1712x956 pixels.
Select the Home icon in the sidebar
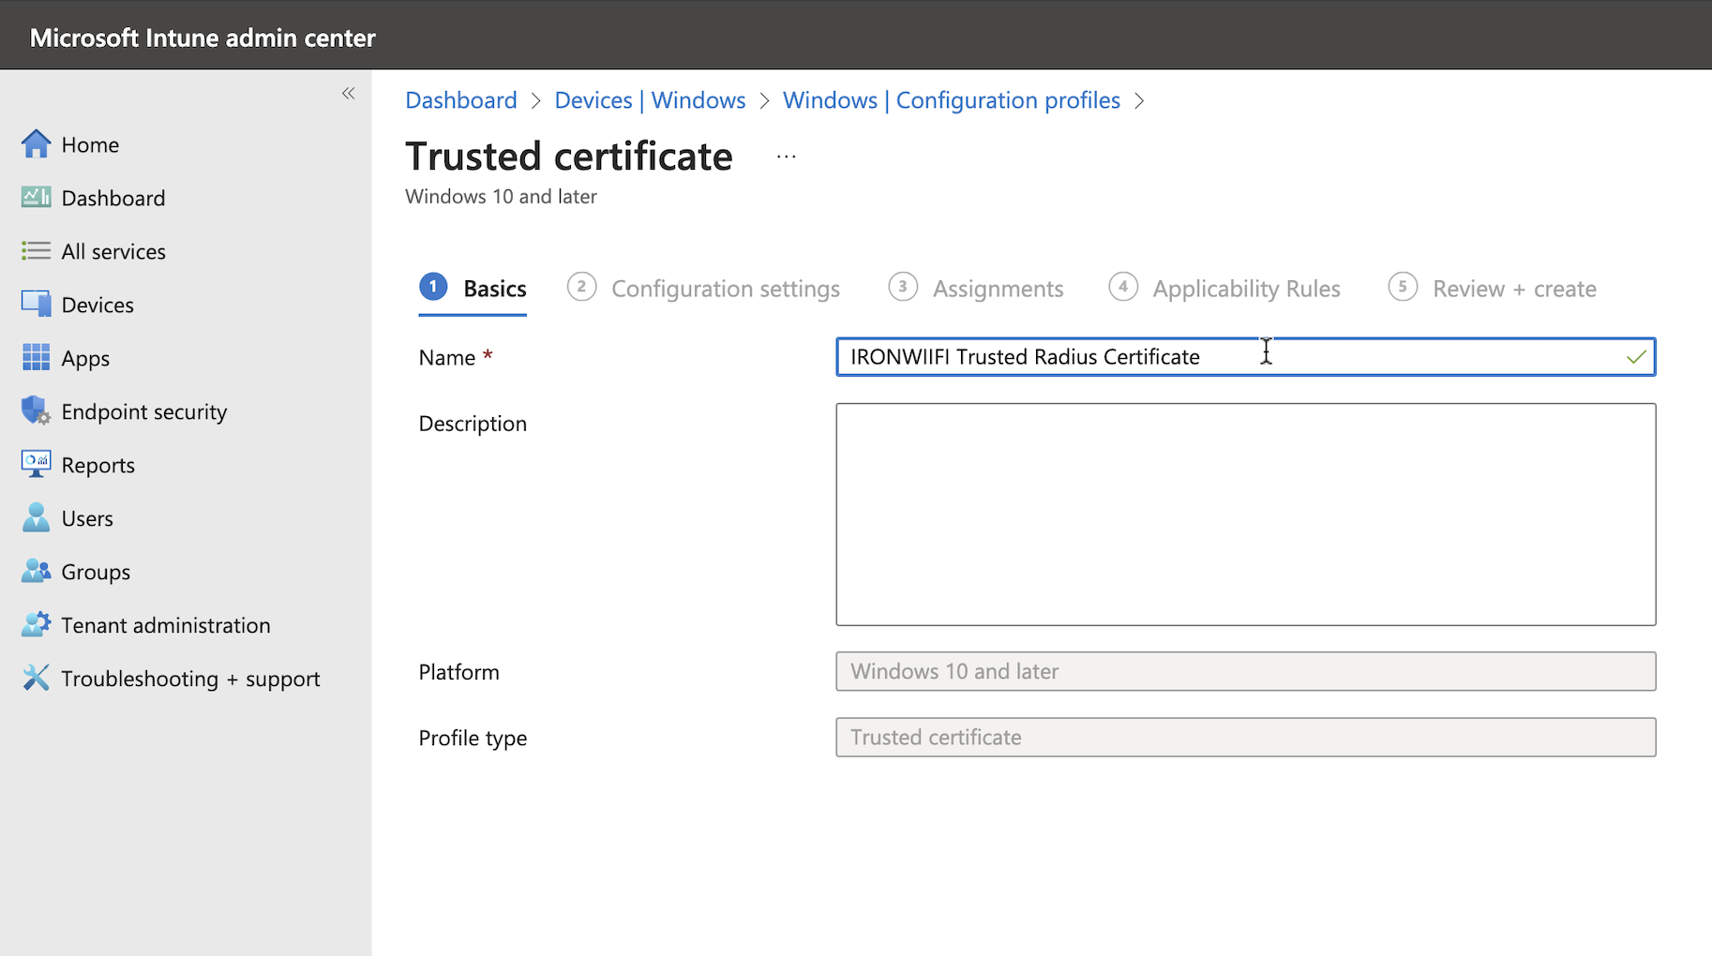[x=35, y=143]
